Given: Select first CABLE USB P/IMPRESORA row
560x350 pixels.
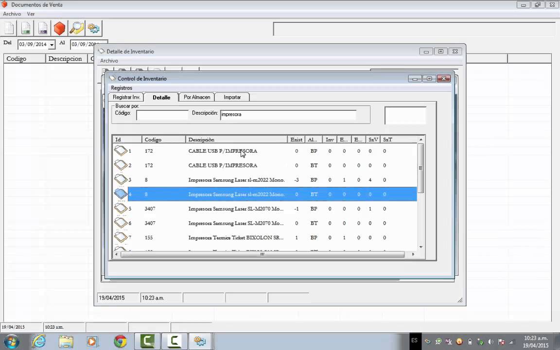Looking at the screenshot, I should (265, 151).
